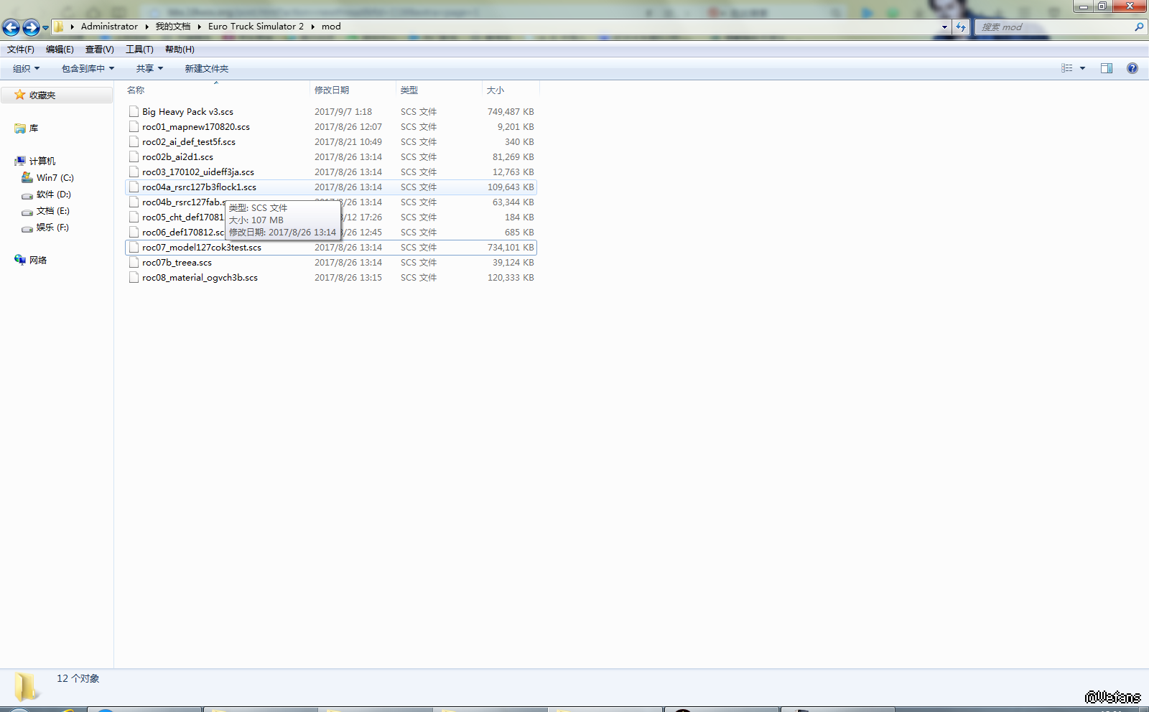The width and height of the screenshot is (1149, 712).
Task: Click the 734,101 KB size cell
Action: click(511, 248)
